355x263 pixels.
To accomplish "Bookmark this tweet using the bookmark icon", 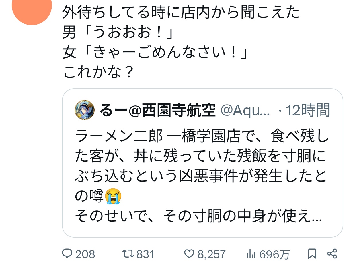I will [x=312, y=254].
